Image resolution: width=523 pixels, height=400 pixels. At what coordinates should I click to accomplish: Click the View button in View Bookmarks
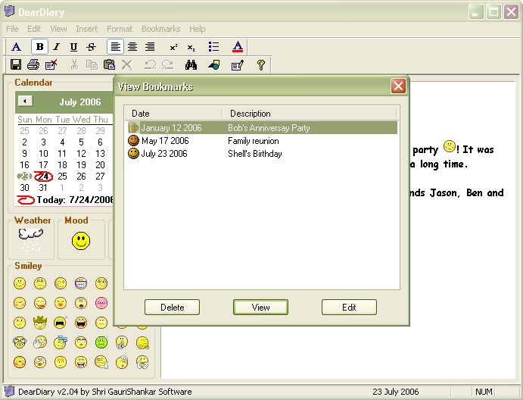[260, 307]
